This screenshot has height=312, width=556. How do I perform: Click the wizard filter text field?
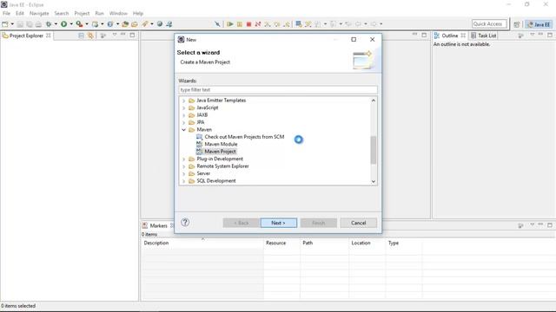tap(278, 90)
